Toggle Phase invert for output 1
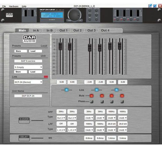This screenshot has width=162, height=149. 92,102
